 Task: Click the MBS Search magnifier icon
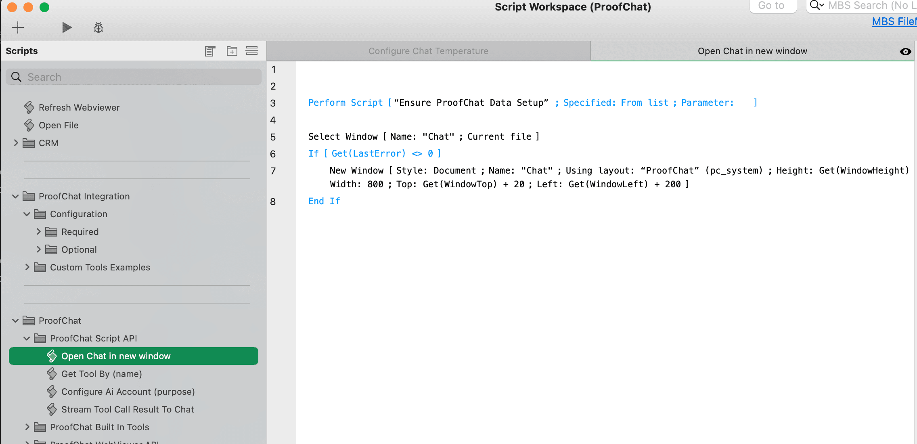pyautogui.click(x=815, y=5)
